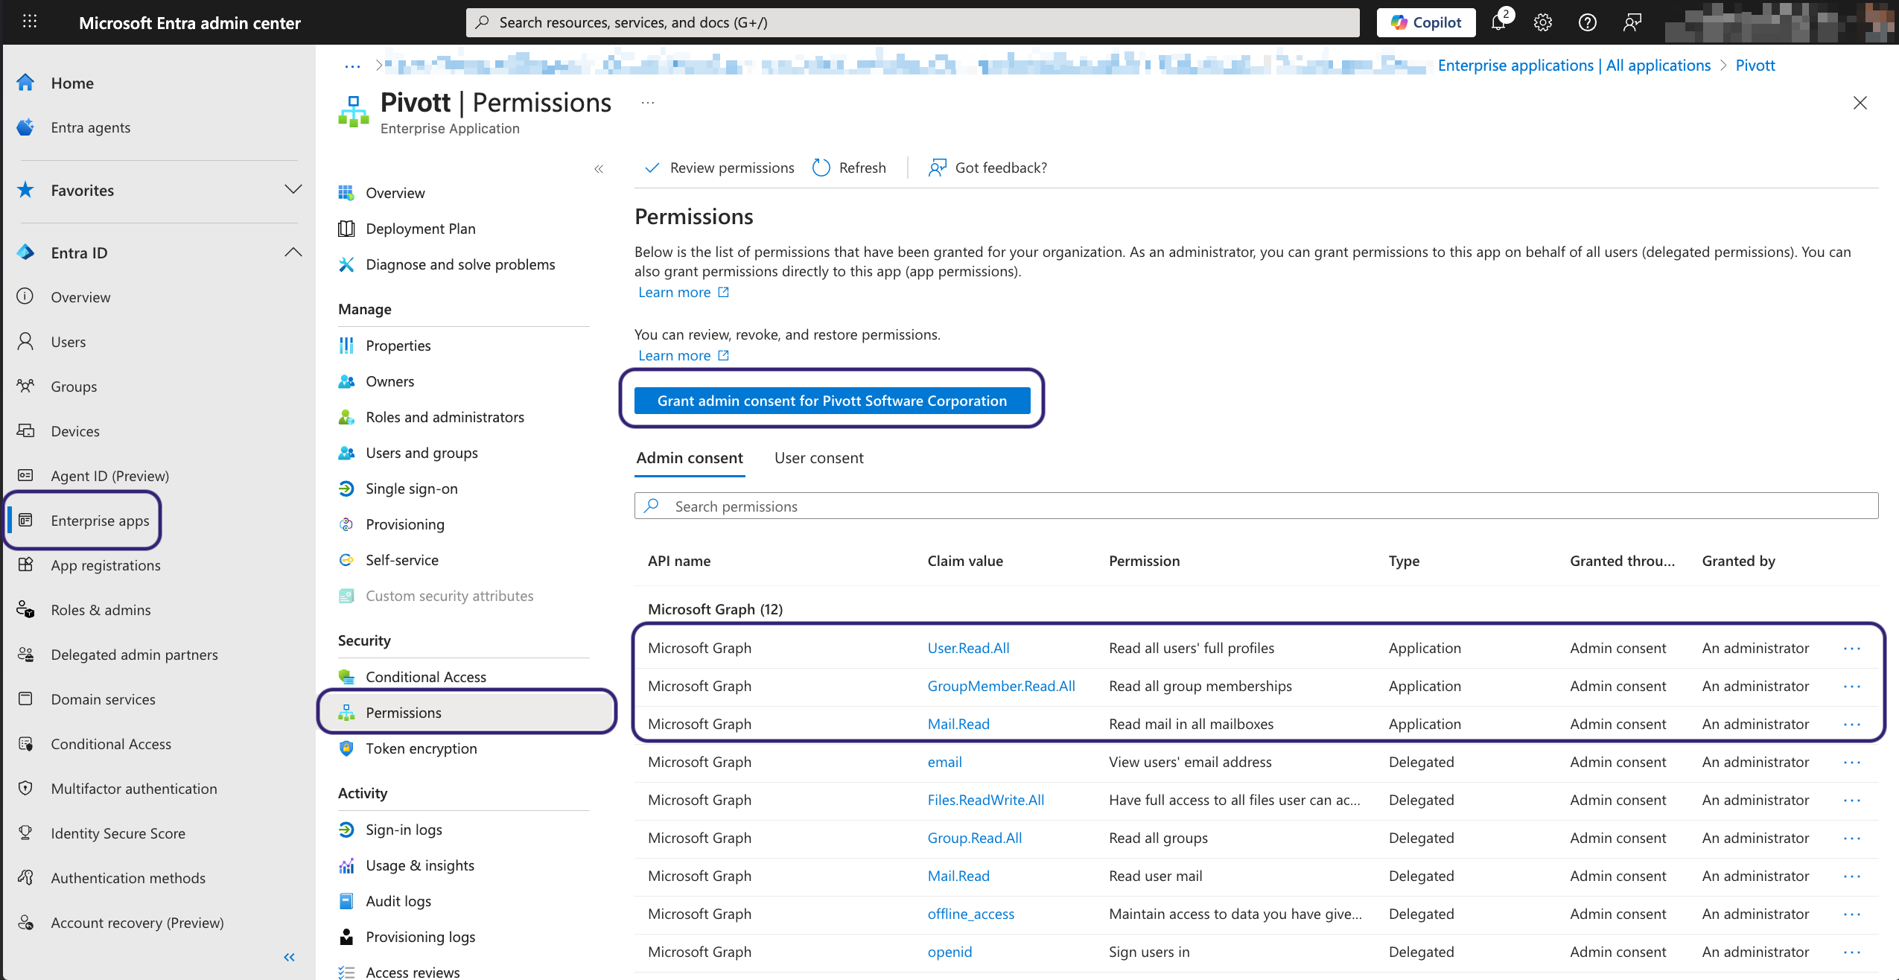Viewport: 1899px width, 980px height.
Task: Expand the Favorites section chevron
Action: coord(293,189)
